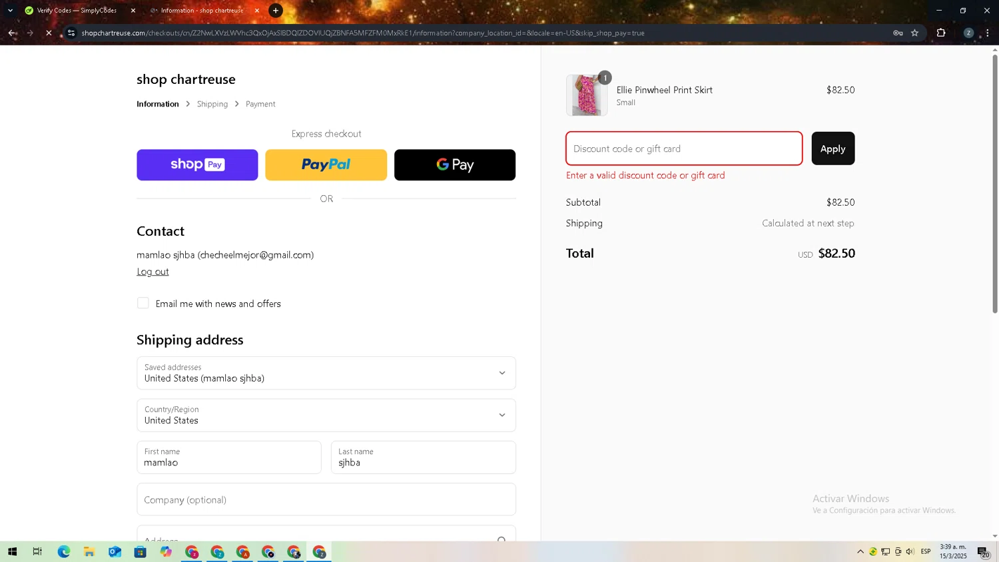The image size is (999, 562).
Task: Open the shop chartreuse store title
Action: click(186, 79)
